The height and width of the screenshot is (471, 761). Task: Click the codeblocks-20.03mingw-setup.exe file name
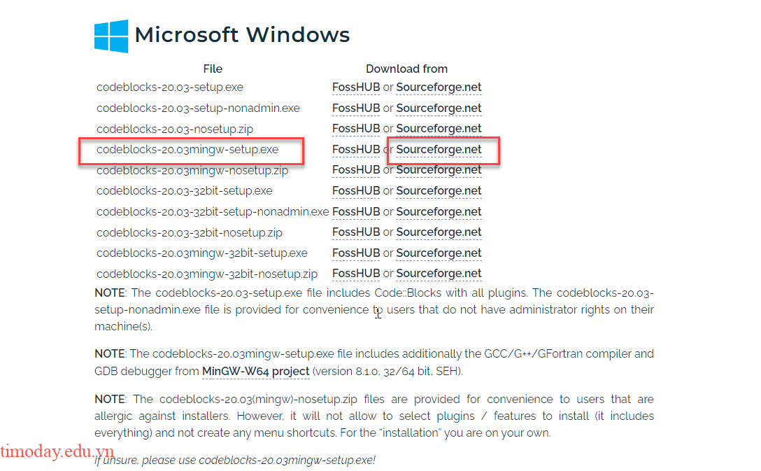click(x=187, y=150)
